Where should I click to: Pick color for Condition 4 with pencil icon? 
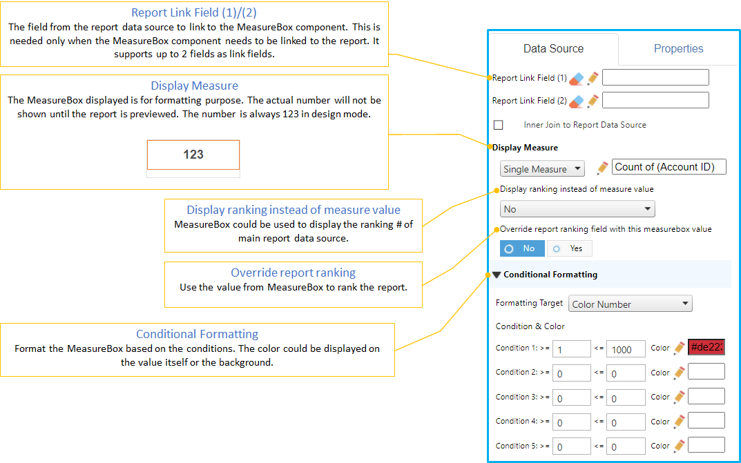(x=679, y=421)
